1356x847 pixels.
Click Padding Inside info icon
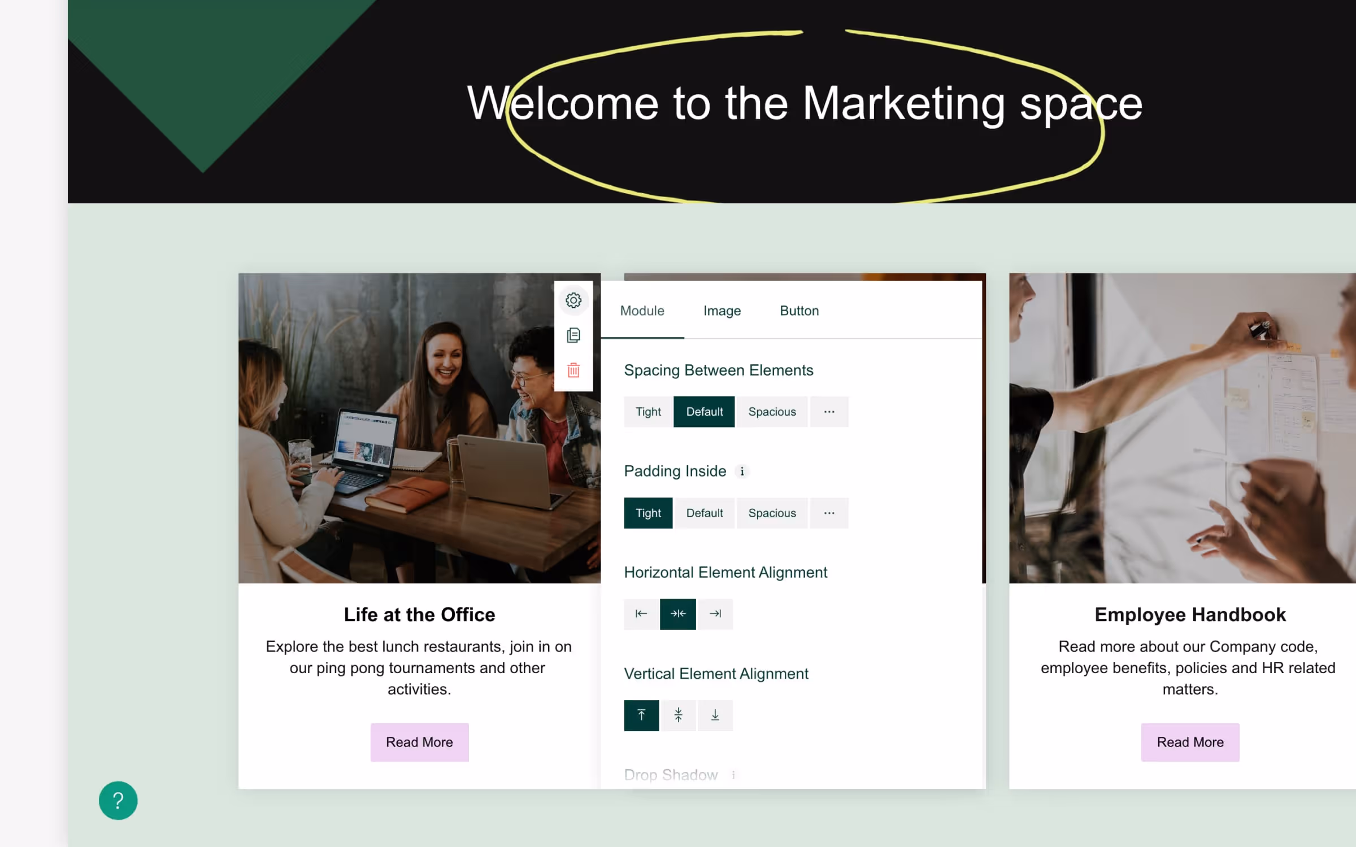742,471
